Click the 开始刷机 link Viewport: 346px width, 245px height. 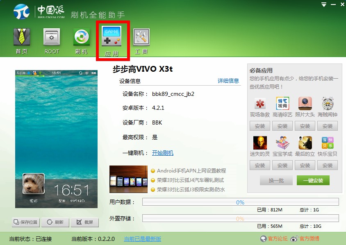pos(163,153)
